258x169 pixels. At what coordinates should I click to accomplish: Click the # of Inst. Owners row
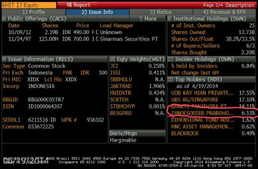pyautogui.click(x=213, y=26)
